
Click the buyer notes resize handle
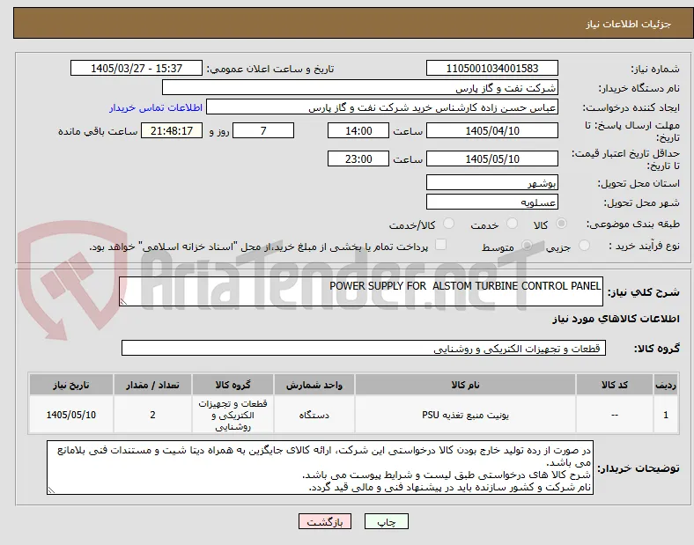[x=51, y=490]
